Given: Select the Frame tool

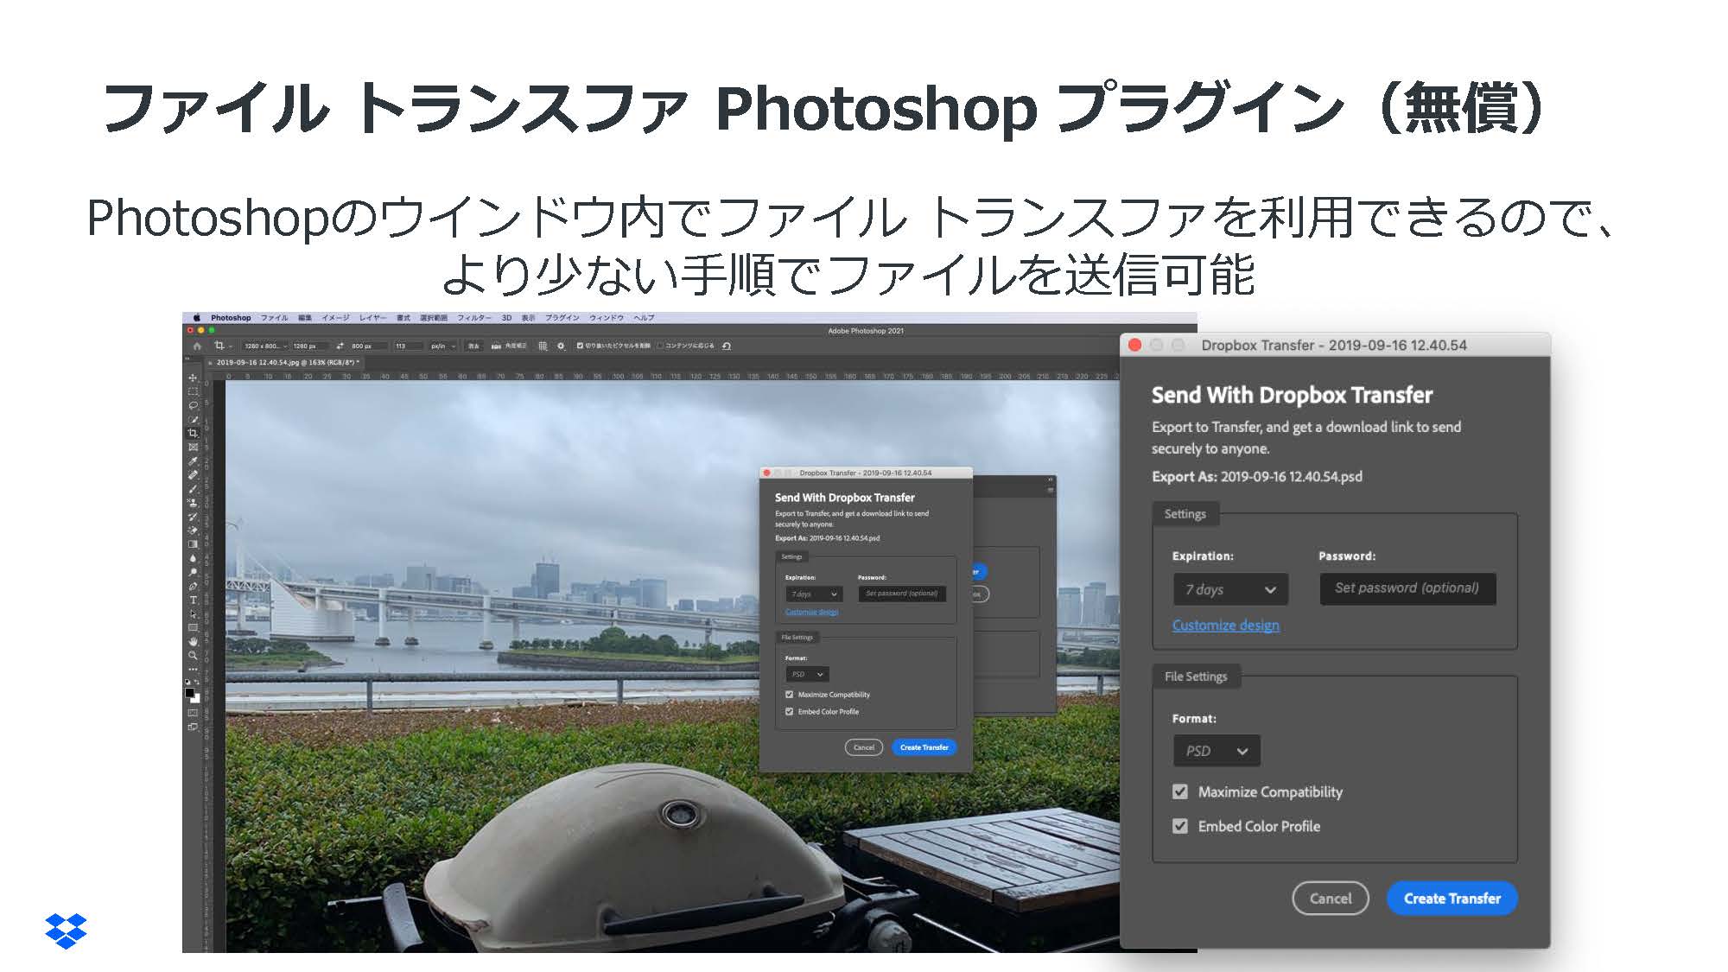Looking at the screenshot, I should click(x=193, y=448).
